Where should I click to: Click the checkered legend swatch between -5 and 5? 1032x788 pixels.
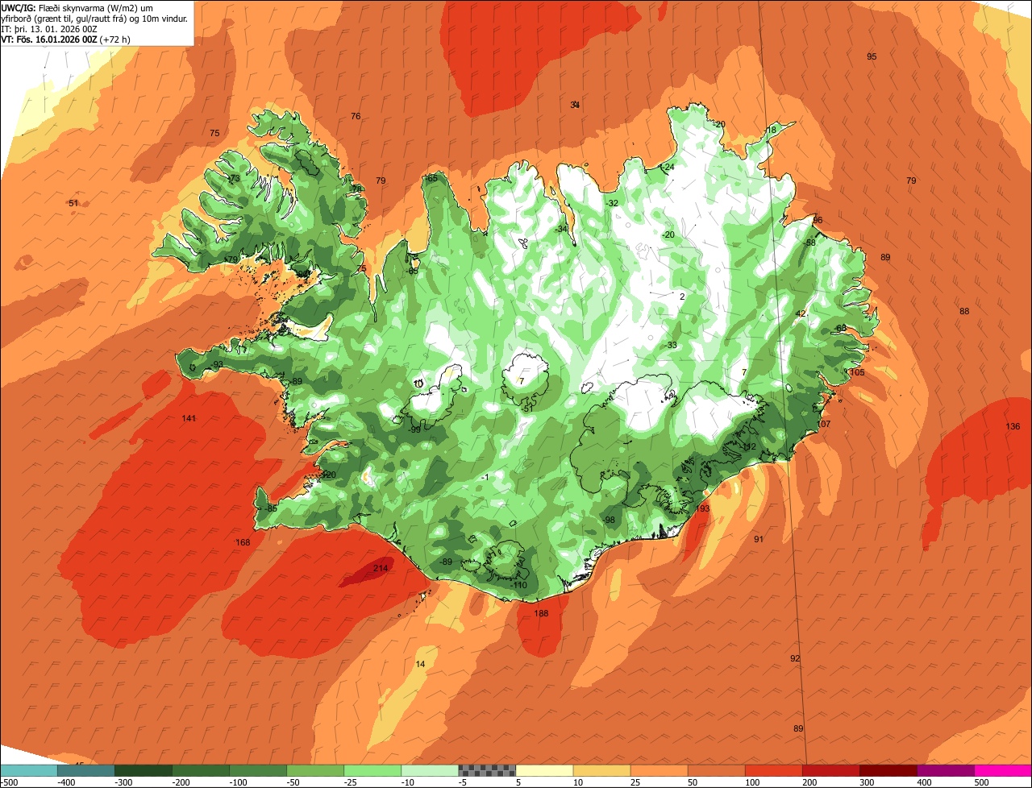click(x=487, y=770)
